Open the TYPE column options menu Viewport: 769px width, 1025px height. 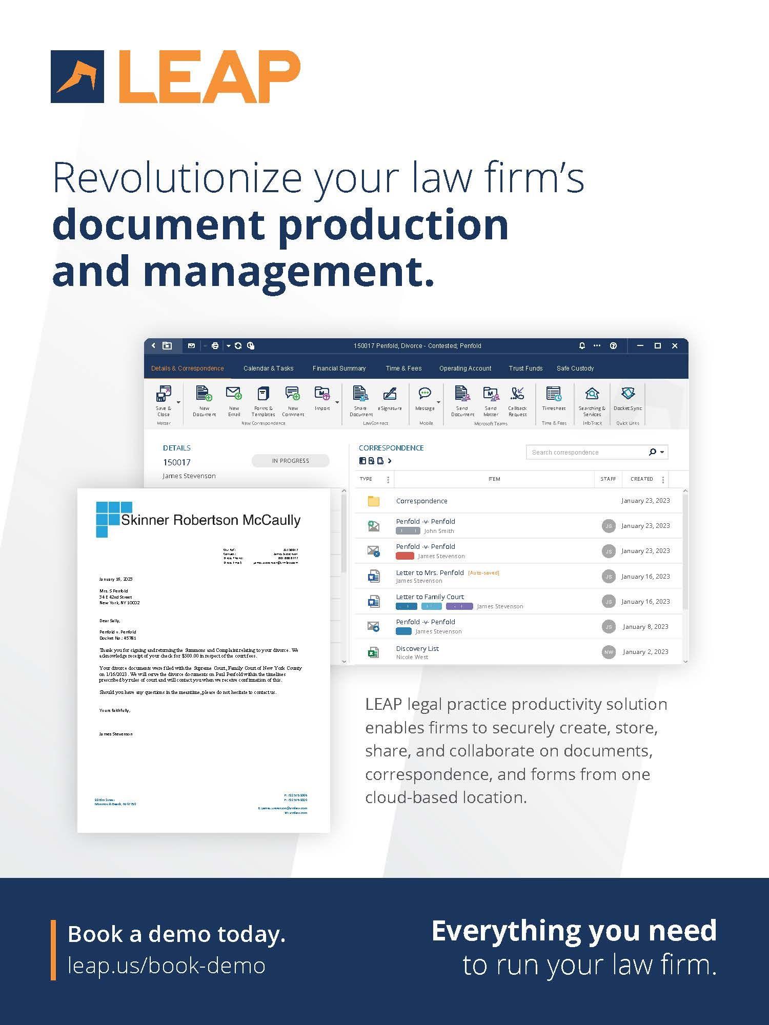(x=388, y=479)
